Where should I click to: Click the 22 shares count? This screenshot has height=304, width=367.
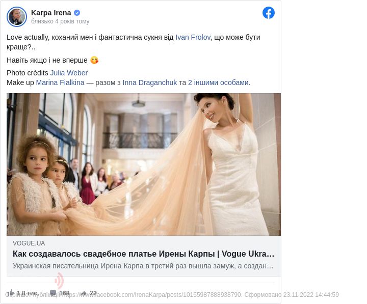pyautogui.click(x=93, y=293)
